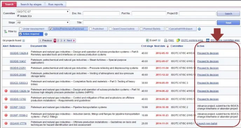Sort by the Reference column header
241x128 pixels.
(x=15, y=46)
